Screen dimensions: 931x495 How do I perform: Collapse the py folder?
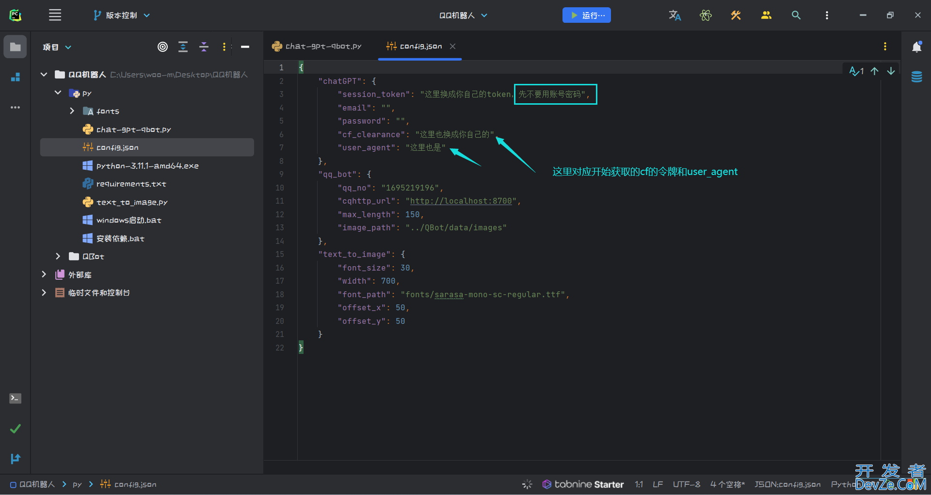pyautogui.click(x=58, y=93)
